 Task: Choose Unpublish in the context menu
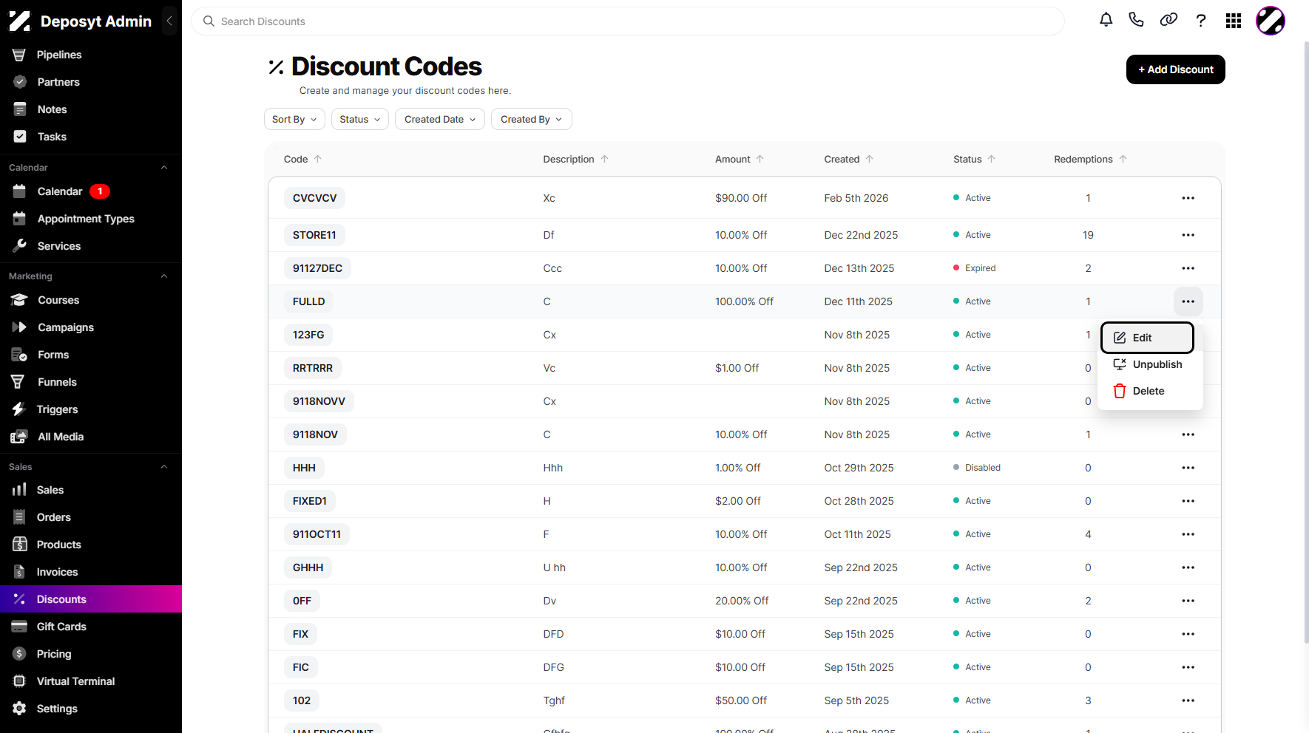point(1147,364)
